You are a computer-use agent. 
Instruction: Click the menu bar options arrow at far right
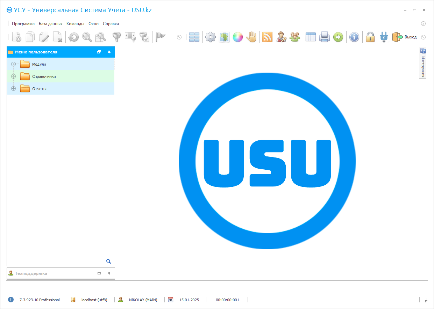click(x=423, y=24)
